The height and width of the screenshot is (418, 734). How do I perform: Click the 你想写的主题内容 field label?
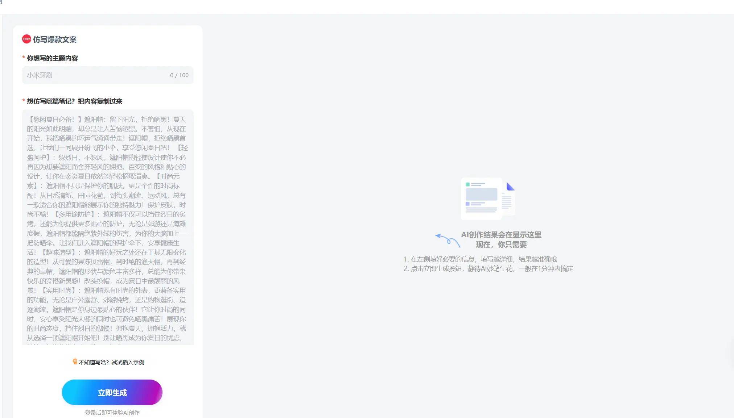pos(52,58)
